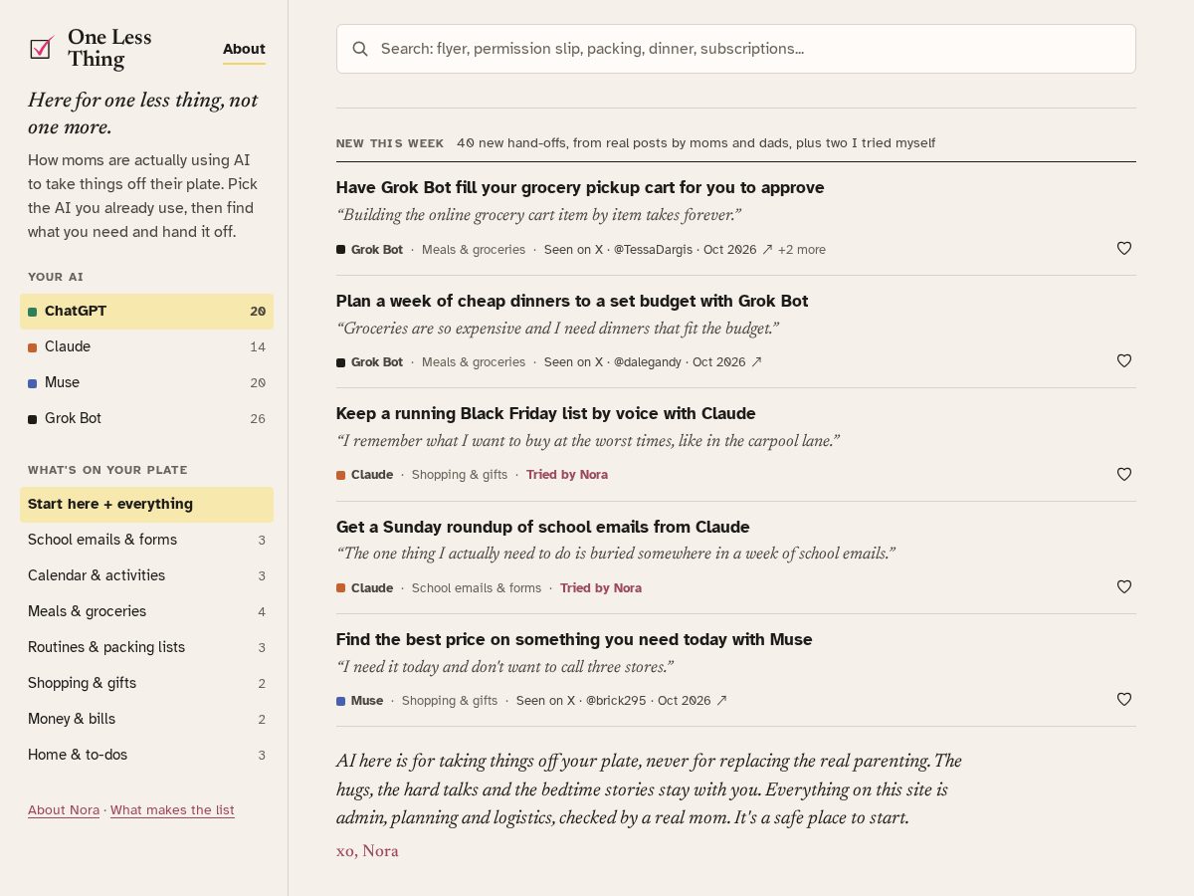Click School emails & forms tag on Claude entry
The image size is (1194, 896).
477,588
